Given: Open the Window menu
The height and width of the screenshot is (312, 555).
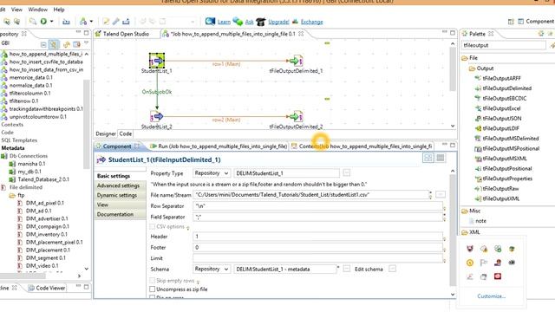Looking at the screenshot, I should click(37, 10).
